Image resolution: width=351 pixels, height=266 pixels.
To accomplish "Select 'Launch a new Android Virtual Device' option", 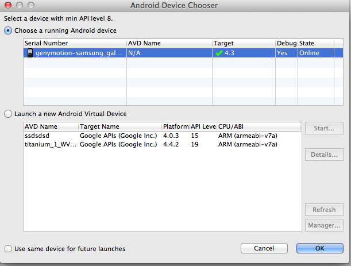I will pos(9,114).
